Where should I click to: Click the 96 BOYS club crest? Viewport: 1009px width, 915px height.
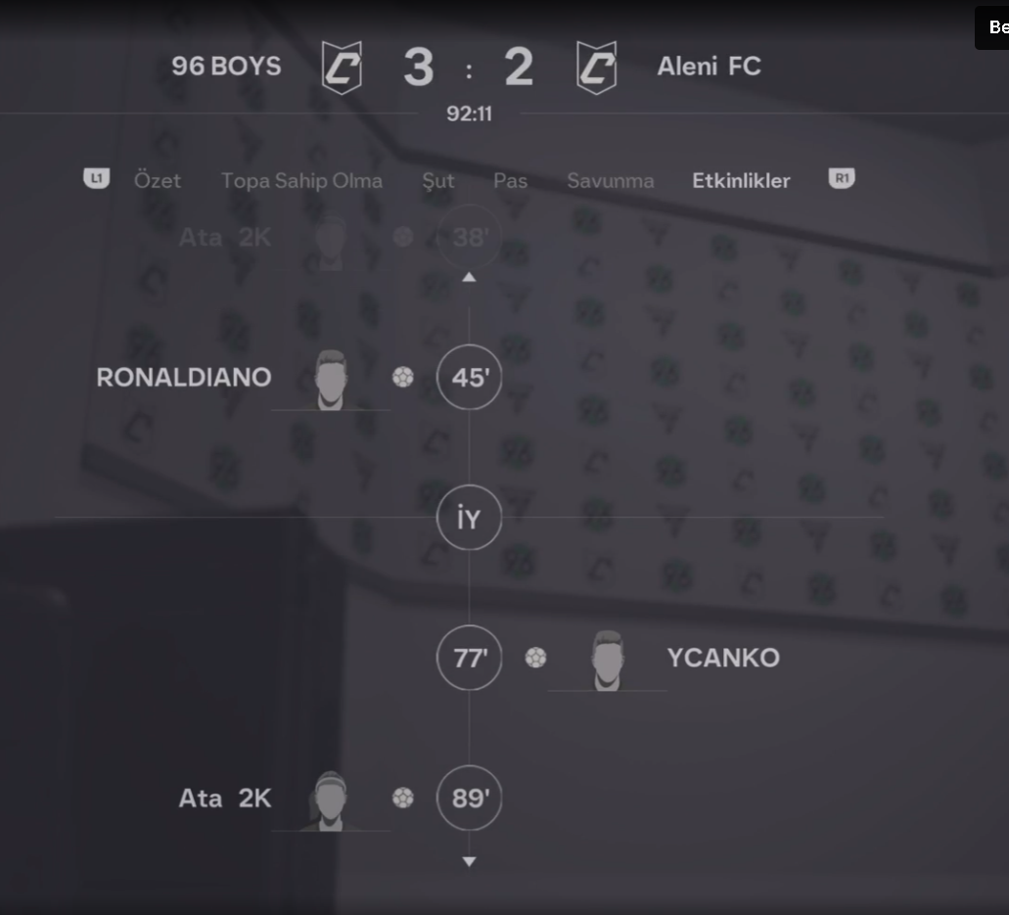pos(342,68)
